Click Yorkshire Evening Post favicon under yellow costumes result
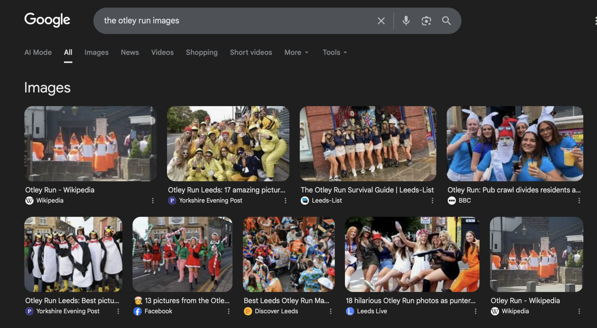 (172, 201)
